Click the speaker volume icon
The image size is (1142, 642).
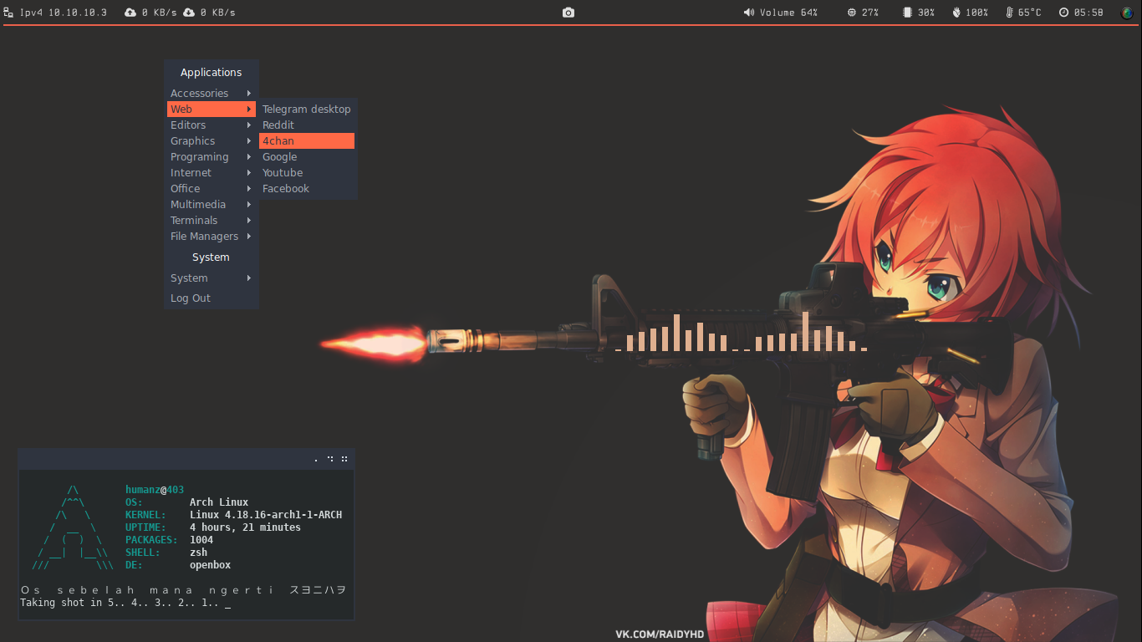[x=749, y=13]
